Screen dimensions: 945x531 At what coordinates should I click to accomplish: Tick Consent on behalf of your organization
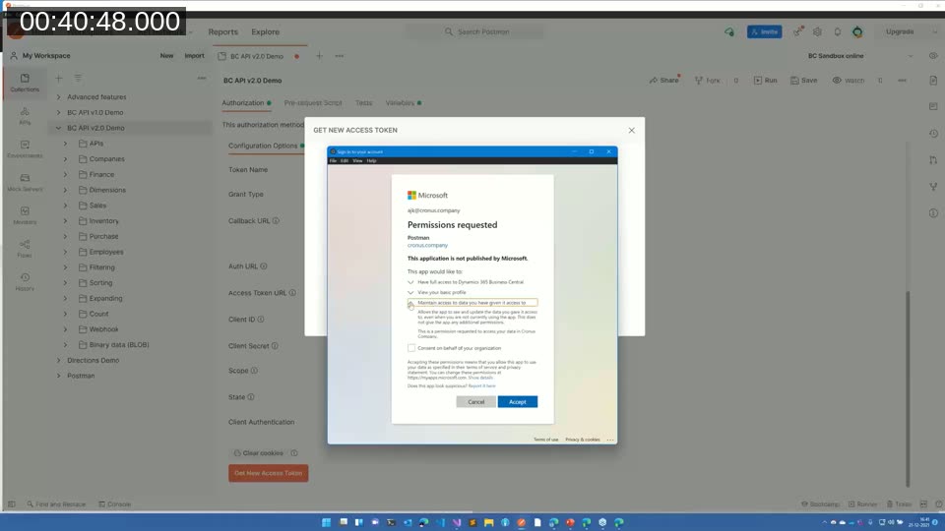(x=411, y=348)
